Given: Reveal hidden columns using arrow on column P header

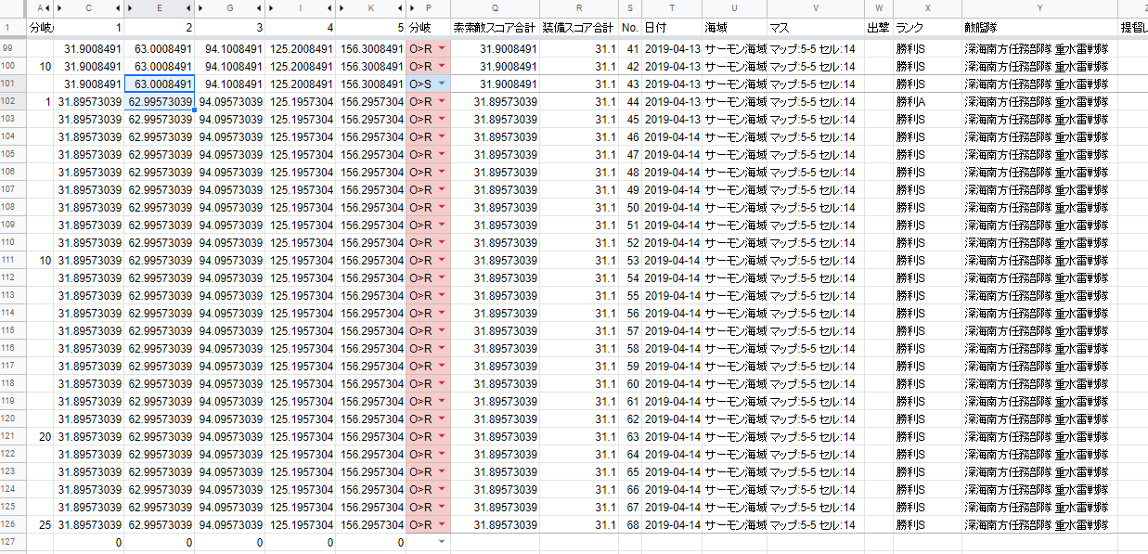Looking at the screenshot, I should pyautogui.click(x=412, y=8).
